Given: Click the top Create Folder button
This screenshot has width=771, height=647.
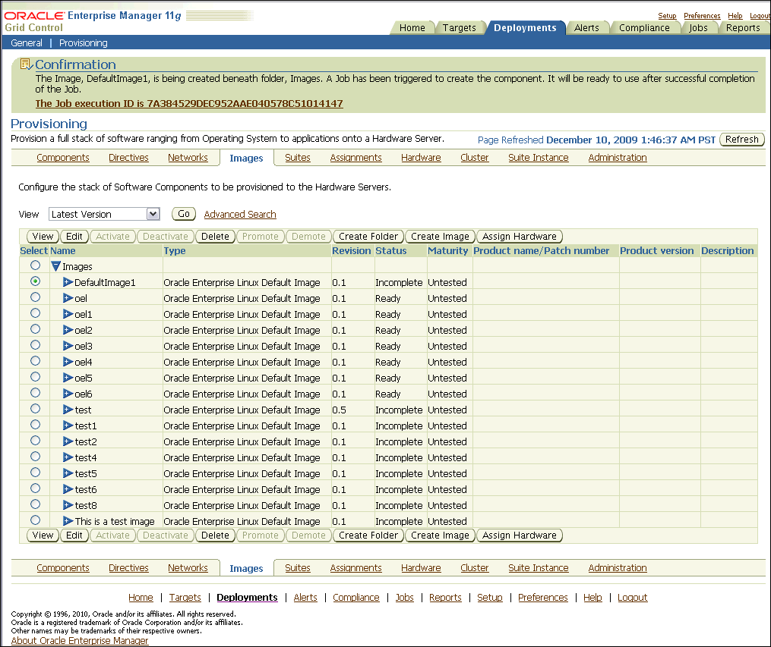Looking at the screenshot, I should (x=368, y=237).
